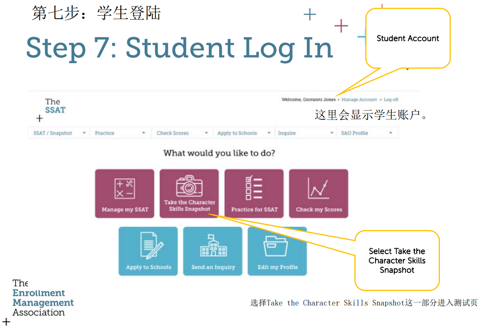Select the Check my Scores label
Screen dimensions: 479x331
[x=319, y=210]
